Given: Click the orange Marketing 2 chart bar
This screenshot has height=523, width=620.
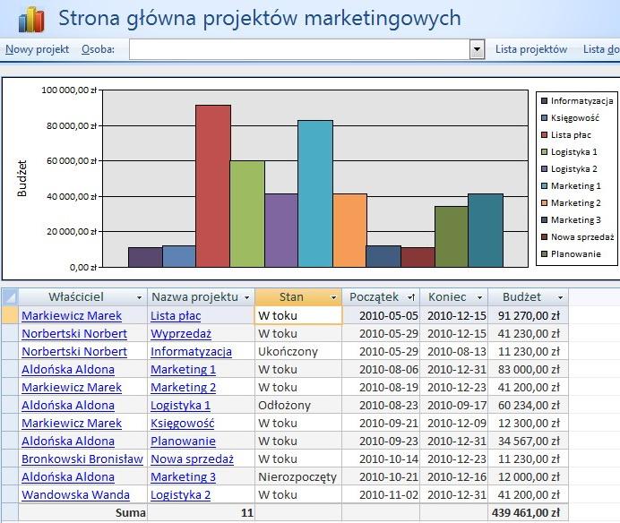Looking at the screenshot, I should [349, 230].
